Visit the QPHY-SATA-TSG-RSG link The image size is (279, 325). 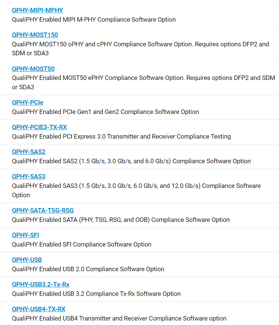click(x=43, y=211)
